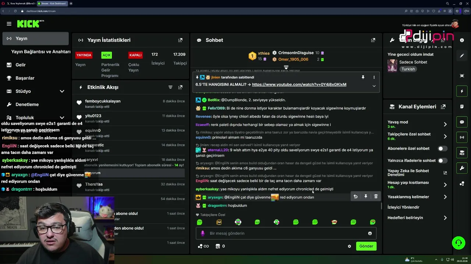The width and height of the screenshot is (471, 264).
Task: Pop out the Sohbet chat panel
Action: [373, 40]
